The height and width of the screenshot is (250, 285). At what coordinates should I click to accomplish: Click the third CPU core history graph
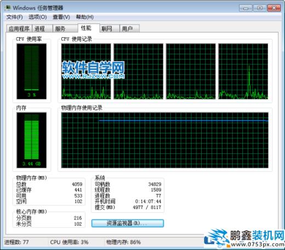191,71
